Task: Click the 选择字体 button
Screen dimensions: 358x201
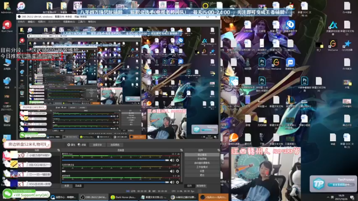Action: [x=97, y=145]
